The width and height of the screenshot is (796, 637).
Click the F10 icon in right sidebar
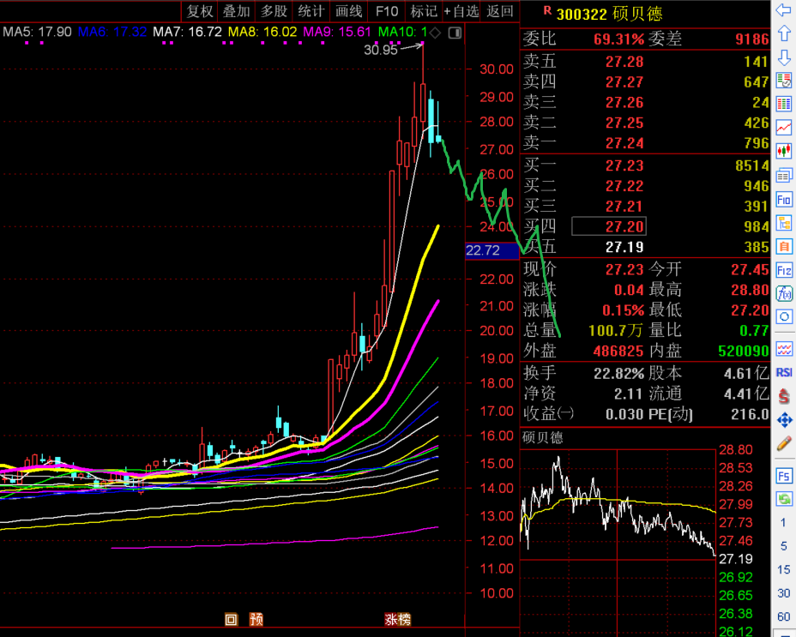pos(784,200)
